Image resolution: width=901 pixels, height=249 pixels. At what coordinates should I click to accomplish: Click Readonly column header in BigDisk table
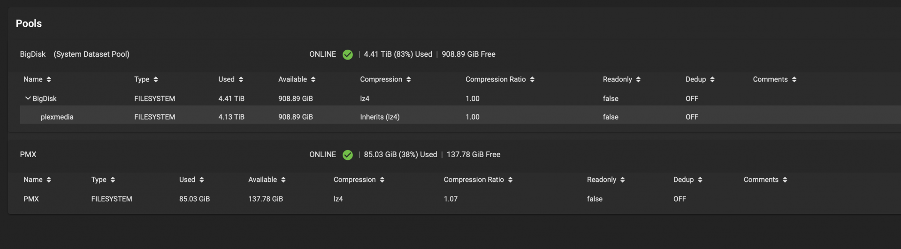point(618,79)
